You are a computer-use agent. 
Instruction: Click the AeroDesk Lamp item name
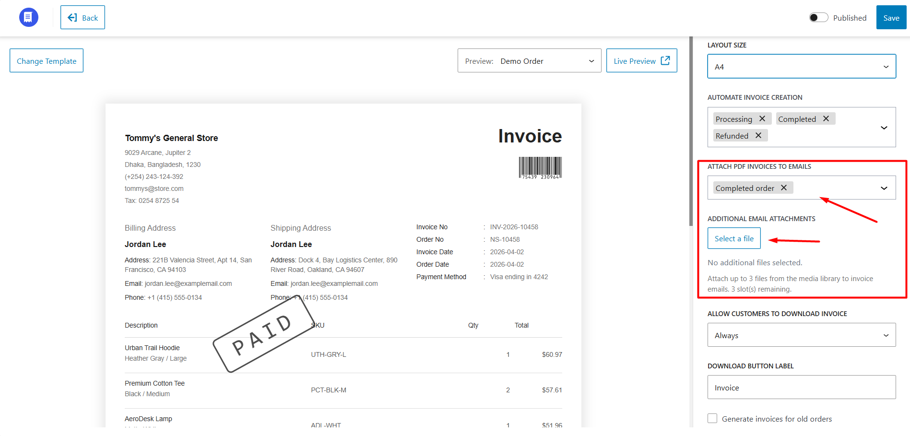(148, 419)
